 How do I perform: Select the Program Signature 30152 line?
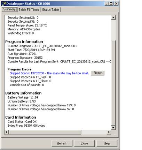[x=25, y=58]
